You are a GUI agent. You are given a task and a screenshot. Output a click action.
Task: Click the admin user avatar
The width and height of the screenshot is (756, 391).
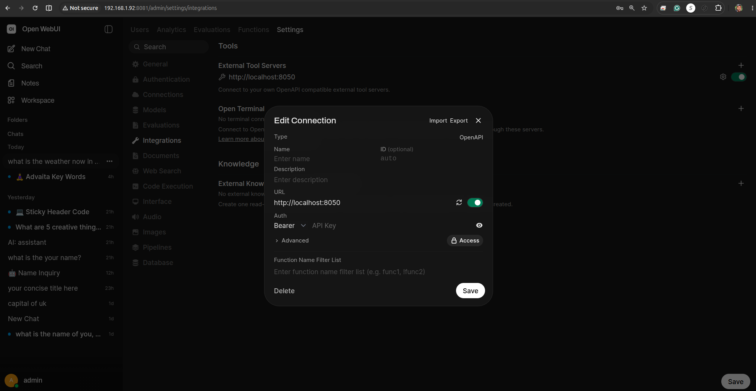(11, 380)
